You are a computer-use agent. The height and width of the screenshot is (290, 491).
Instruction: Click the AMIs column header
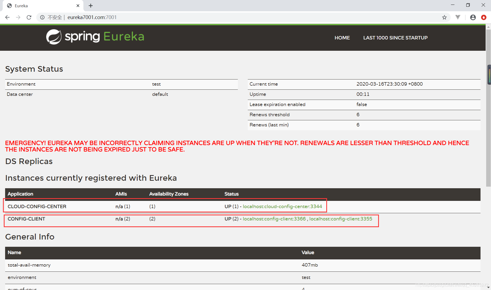[121, 194]
